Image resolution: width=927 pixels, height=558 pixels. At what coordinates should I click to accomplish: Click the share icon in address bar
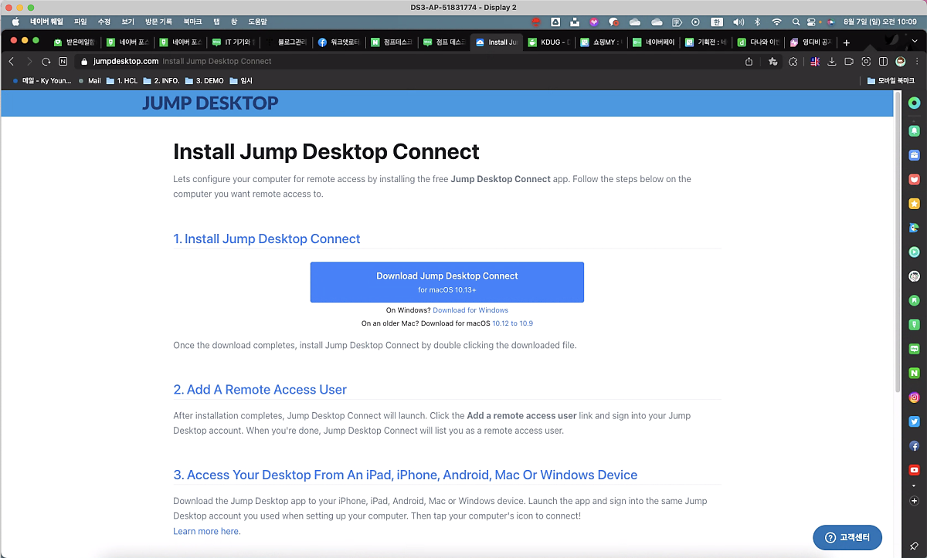[749, 61]
